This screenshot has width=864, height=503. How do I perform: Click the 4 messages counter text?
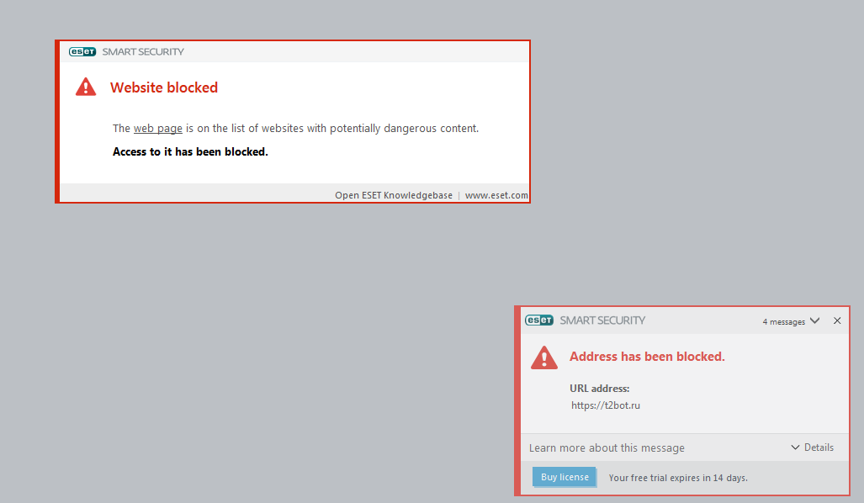[783, 322]
